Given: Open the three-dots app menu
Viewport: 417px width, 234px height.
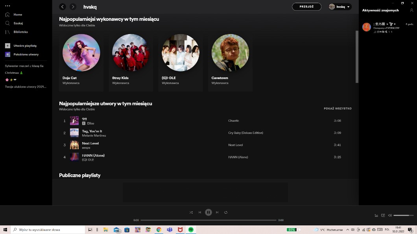Looking at the screenshot, I should (x=7, y=6).
